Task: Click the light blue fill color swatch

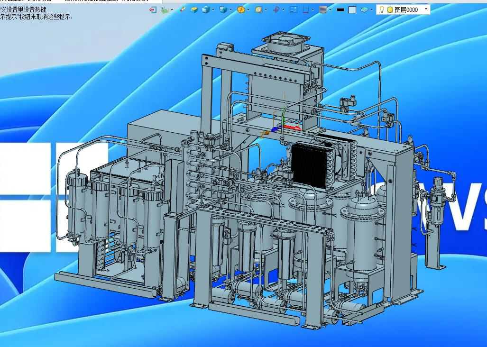Action: tap(352, 10)
